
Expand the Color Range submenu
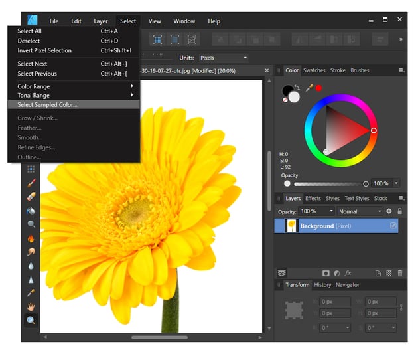click(74, 86)
